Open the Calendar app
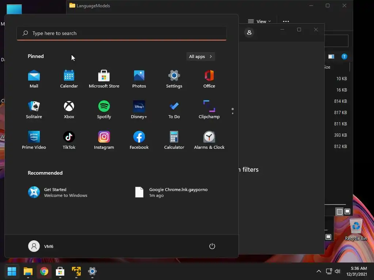Viewport: 374px width, 280px height. pos(69,79)
